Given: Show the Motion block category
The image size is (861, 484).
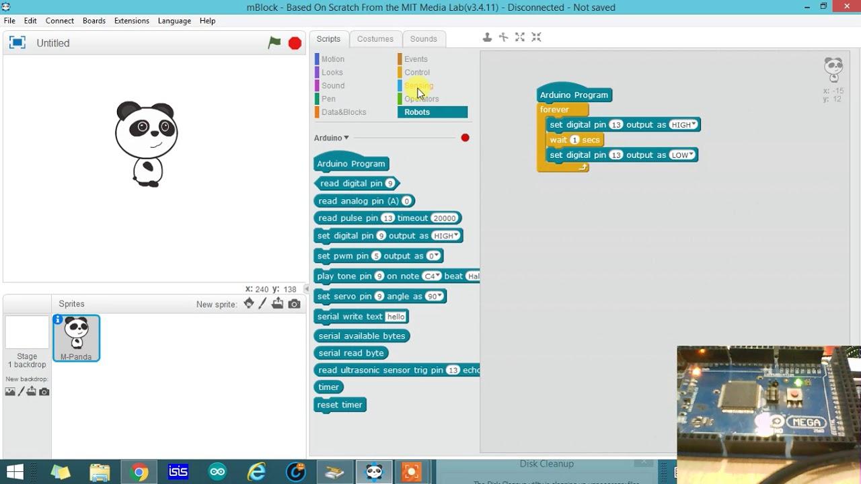Looking at the screenshot, I should (x=332, y=59).
